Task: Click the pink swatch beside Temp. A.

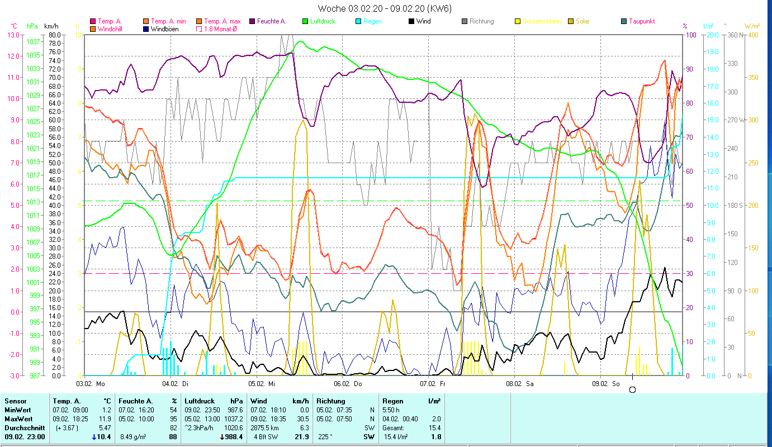Action: (x=92, y=21)
